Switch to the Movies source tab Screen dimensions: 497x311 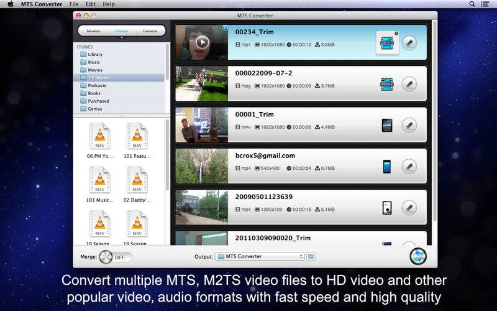tap(93, 30)
